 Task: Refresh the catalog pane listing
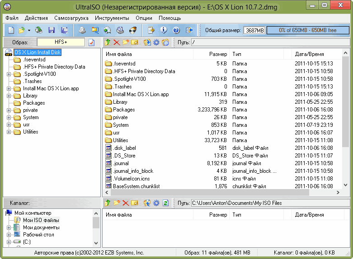tap(165, 203)
